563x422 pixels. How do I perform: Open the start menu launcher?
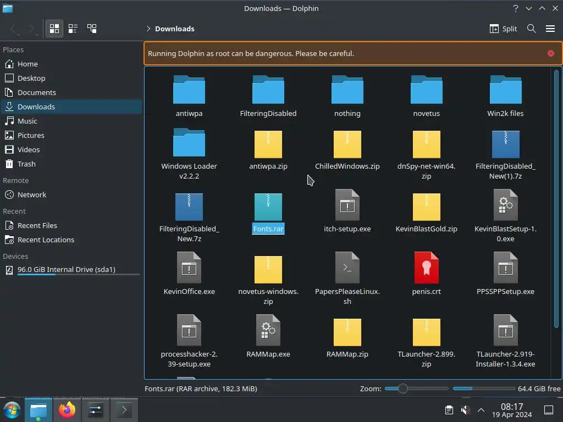12,410
